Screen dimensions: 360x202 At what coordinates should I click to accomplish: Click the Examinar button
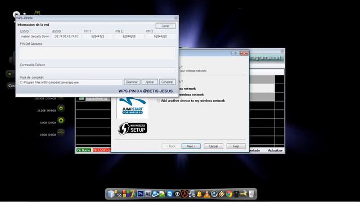pyautogui.click(x=132, y=82)
